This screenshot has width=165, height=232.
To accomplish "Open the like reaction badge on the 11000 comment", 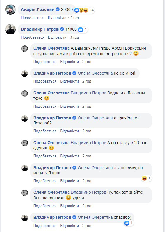I will pyautogui.click(x=81, y=30).
